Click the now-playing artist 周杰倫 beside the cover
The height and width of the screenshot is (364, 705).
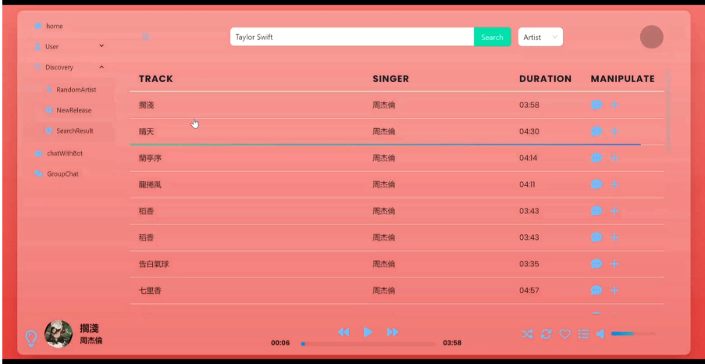(x=91, y=341)
